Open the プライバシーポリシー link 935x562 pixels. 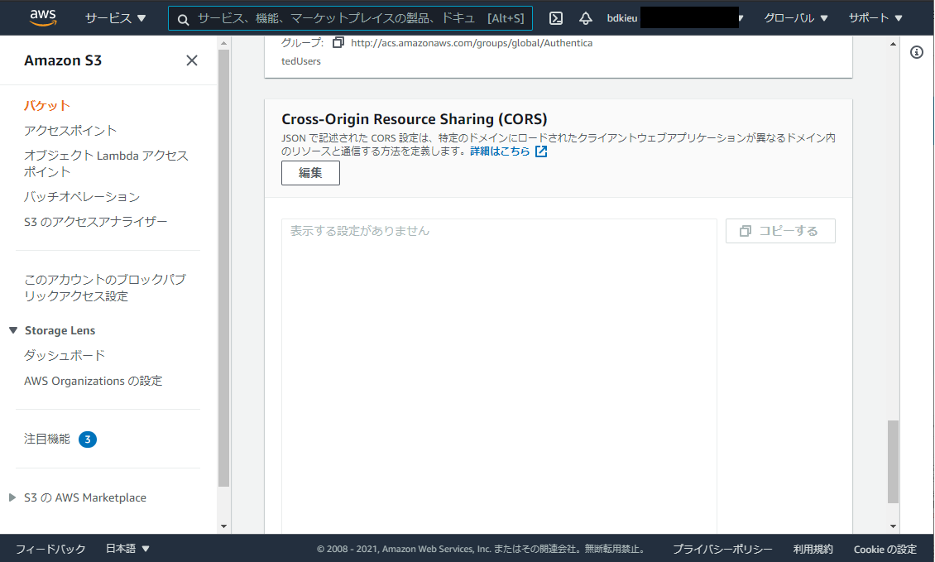click(722, 549)
